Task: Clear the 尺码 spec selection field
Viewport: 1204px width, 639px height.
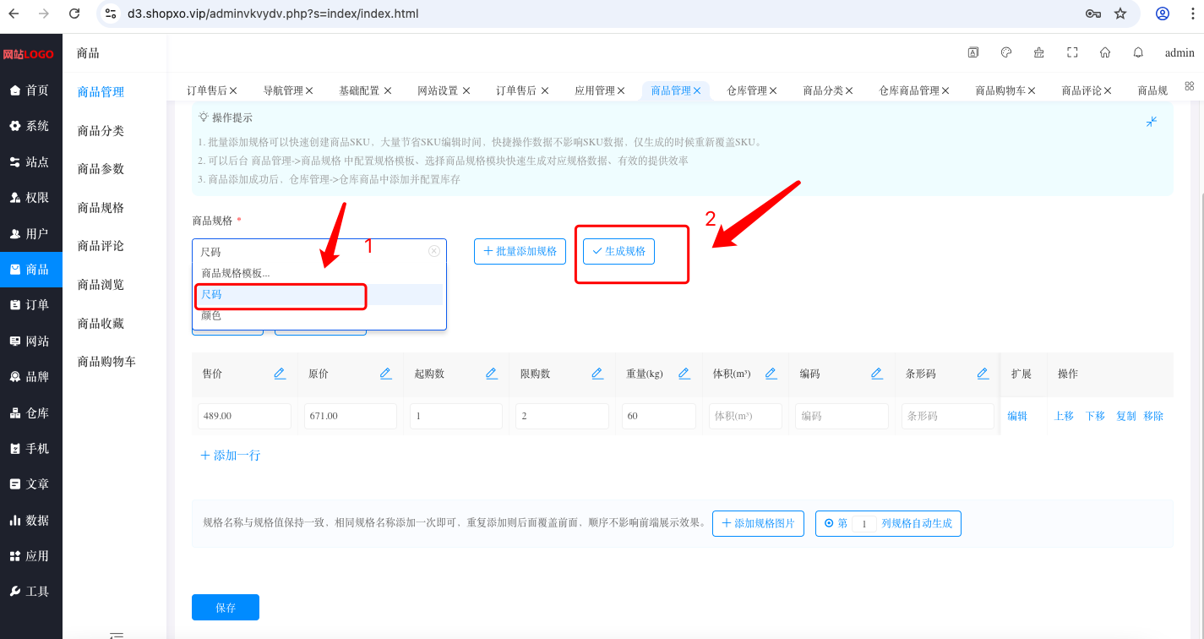Action: click(434, 251)
